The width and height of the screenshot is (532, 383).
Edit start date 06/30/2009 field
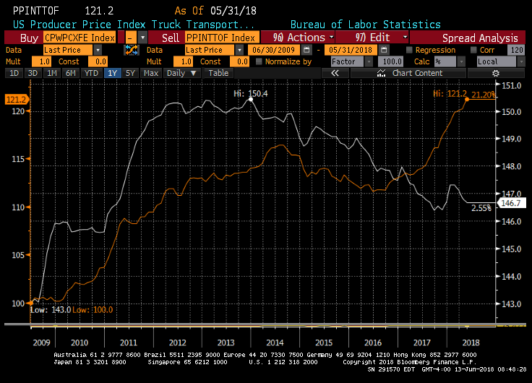click(273, 50)
